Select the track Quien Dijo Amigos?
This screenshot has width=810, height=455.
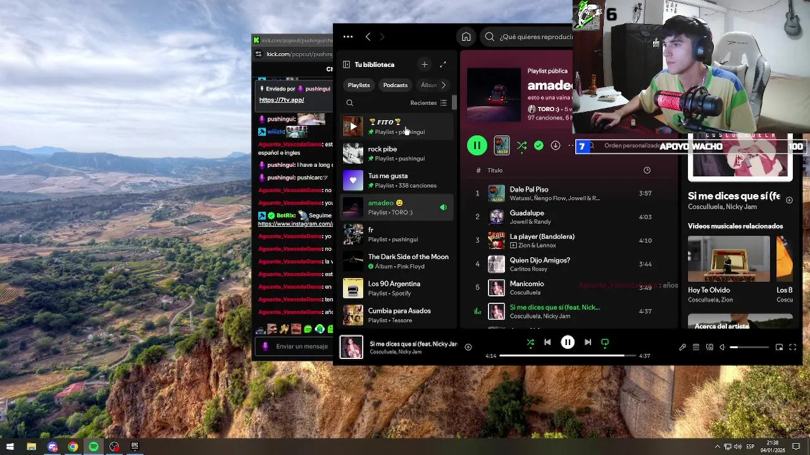[x=570, y=264]
